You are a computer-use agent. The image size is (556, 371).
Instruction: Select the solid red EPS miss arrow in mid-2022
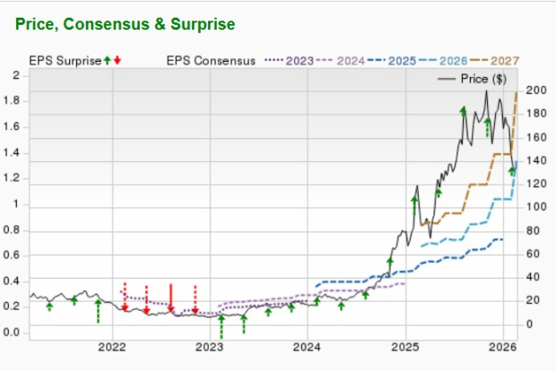(x=170, y=298)
